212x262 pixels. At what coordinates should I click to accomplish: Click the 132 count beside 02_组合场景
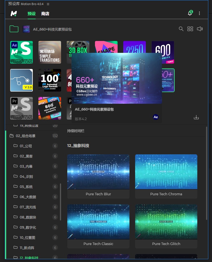[x=55, y=136]
